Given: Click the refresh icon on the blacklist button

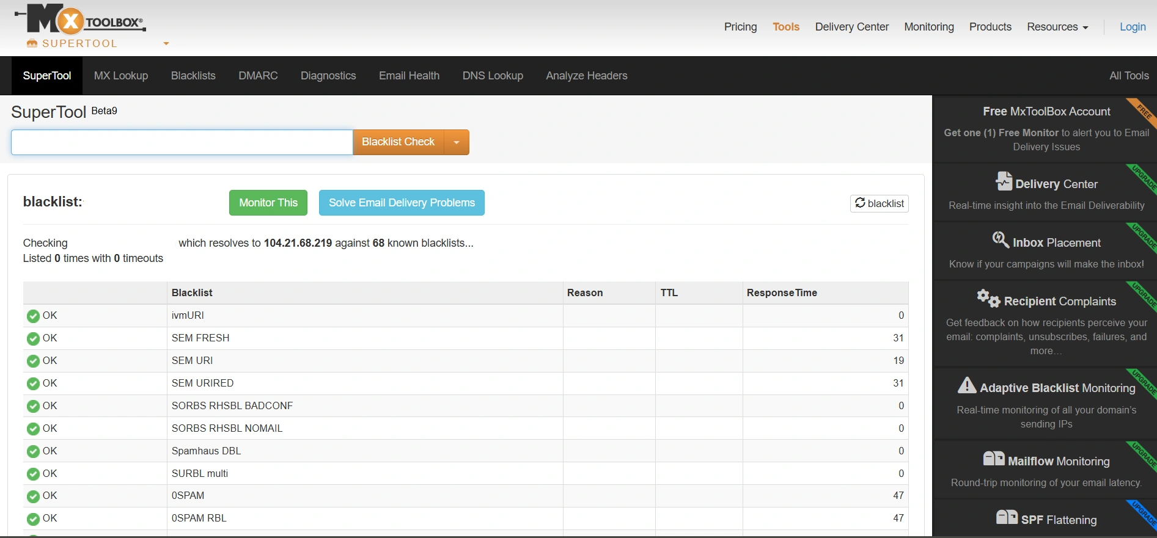Looking at the screenshot, I should coord(860,203).
